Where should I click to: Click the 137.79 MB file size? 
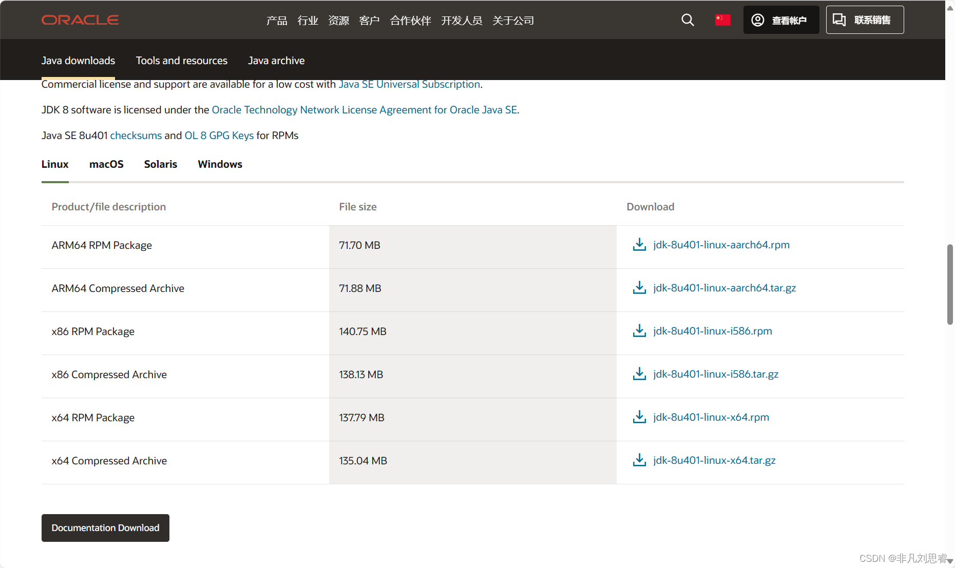[x=361, y=418]
